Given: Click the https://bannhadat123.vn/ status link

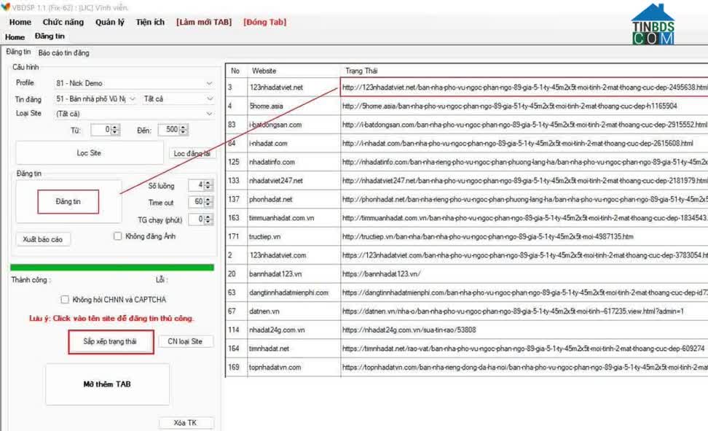Looking at the screenshot, I should point(381,274).
